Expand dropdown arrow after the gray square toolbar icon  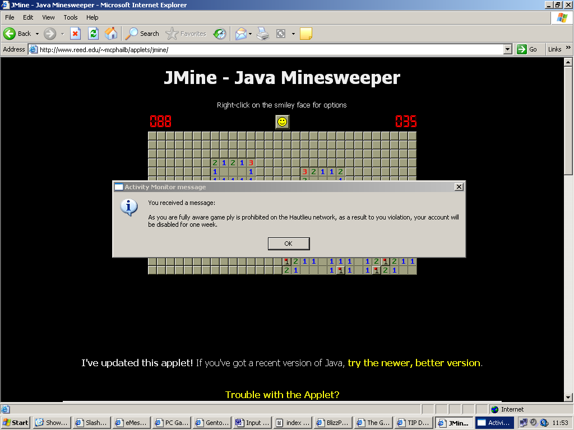(x=293, y=34)
